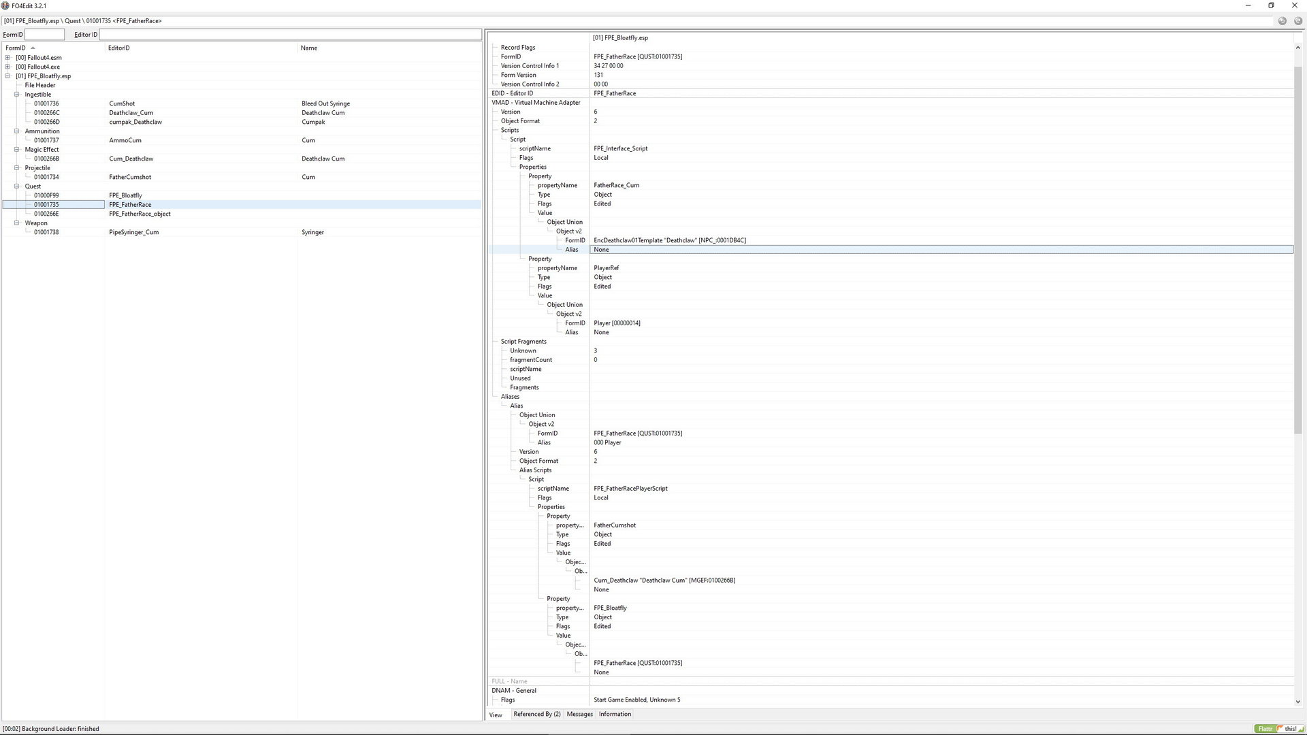Collapse the Ammunition group

[x=17, y=131]
